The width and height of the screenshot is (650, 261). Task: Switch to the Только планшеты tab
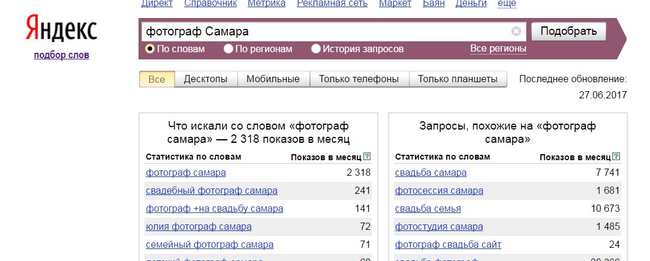click(x=458, y=79)
